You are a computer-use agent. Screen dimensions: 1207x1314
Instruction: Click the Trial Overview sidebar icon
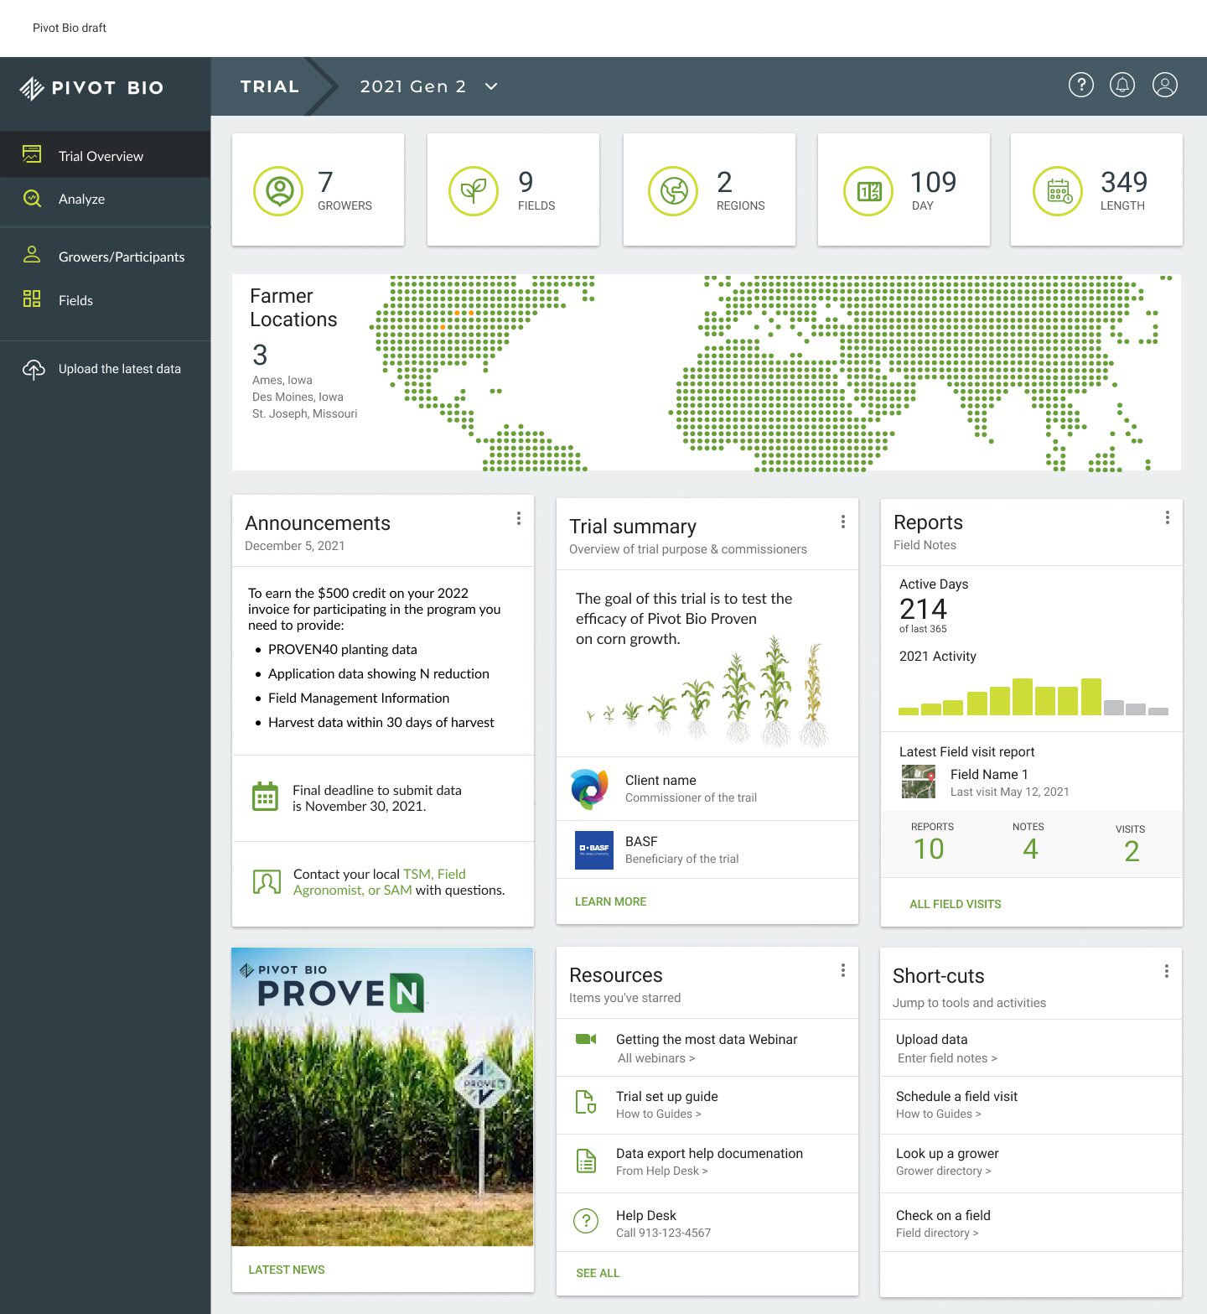32,154
